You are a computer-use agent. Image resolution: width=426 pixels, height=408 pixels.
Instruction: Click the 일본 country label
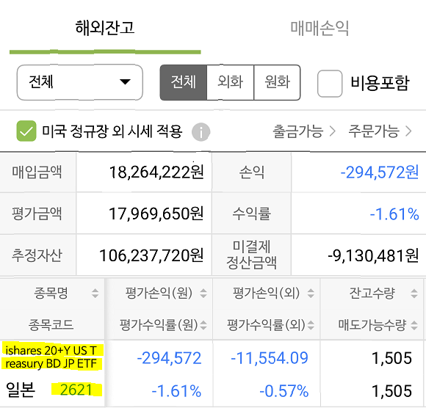[21, 390]
